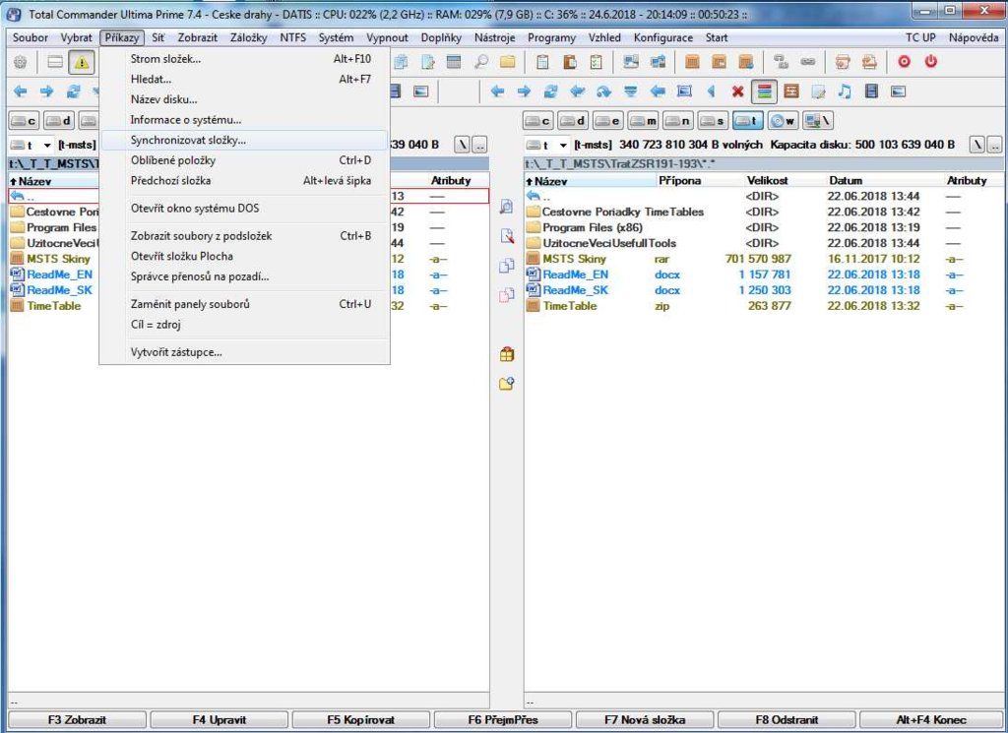Select drive m in right panel drive bar
Viewport: 1008px width, 733px height.
click(643, 120)
